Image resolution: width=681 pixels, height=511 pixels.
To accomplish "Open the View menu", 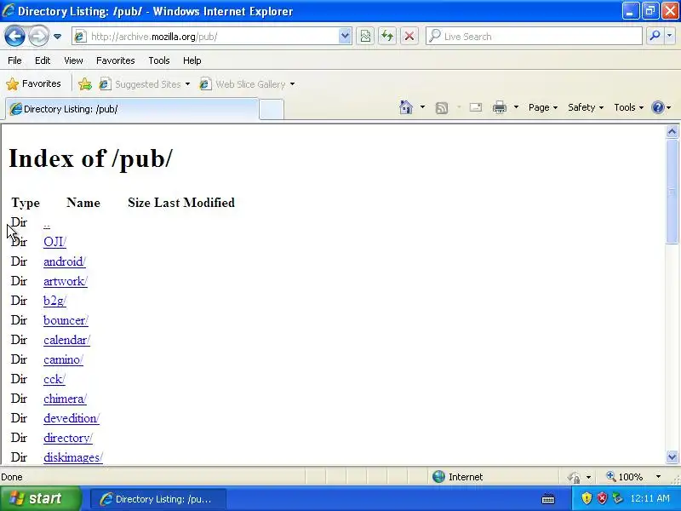I will (x=73, y=60).
